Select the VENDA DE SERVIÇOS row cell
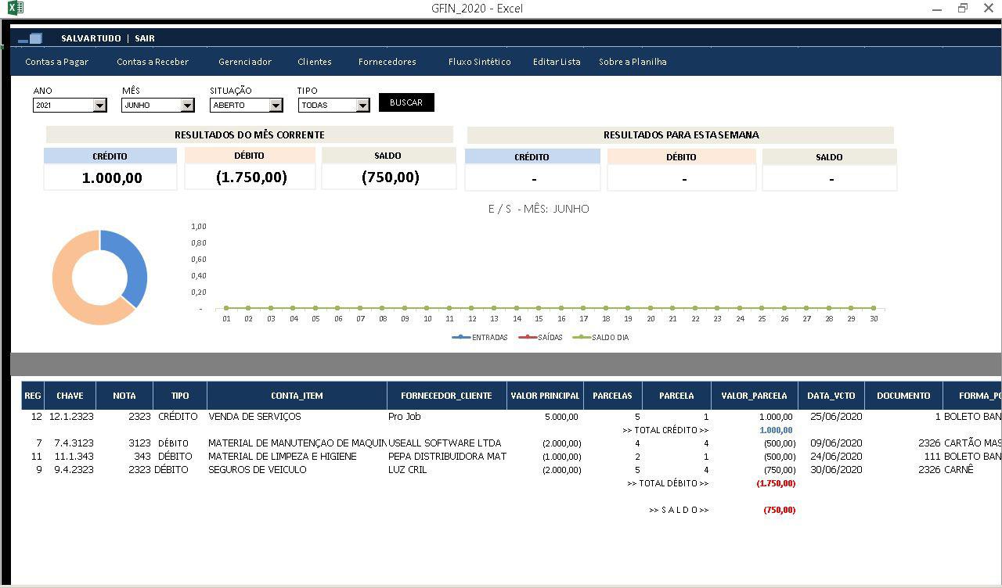 [254, 417]
